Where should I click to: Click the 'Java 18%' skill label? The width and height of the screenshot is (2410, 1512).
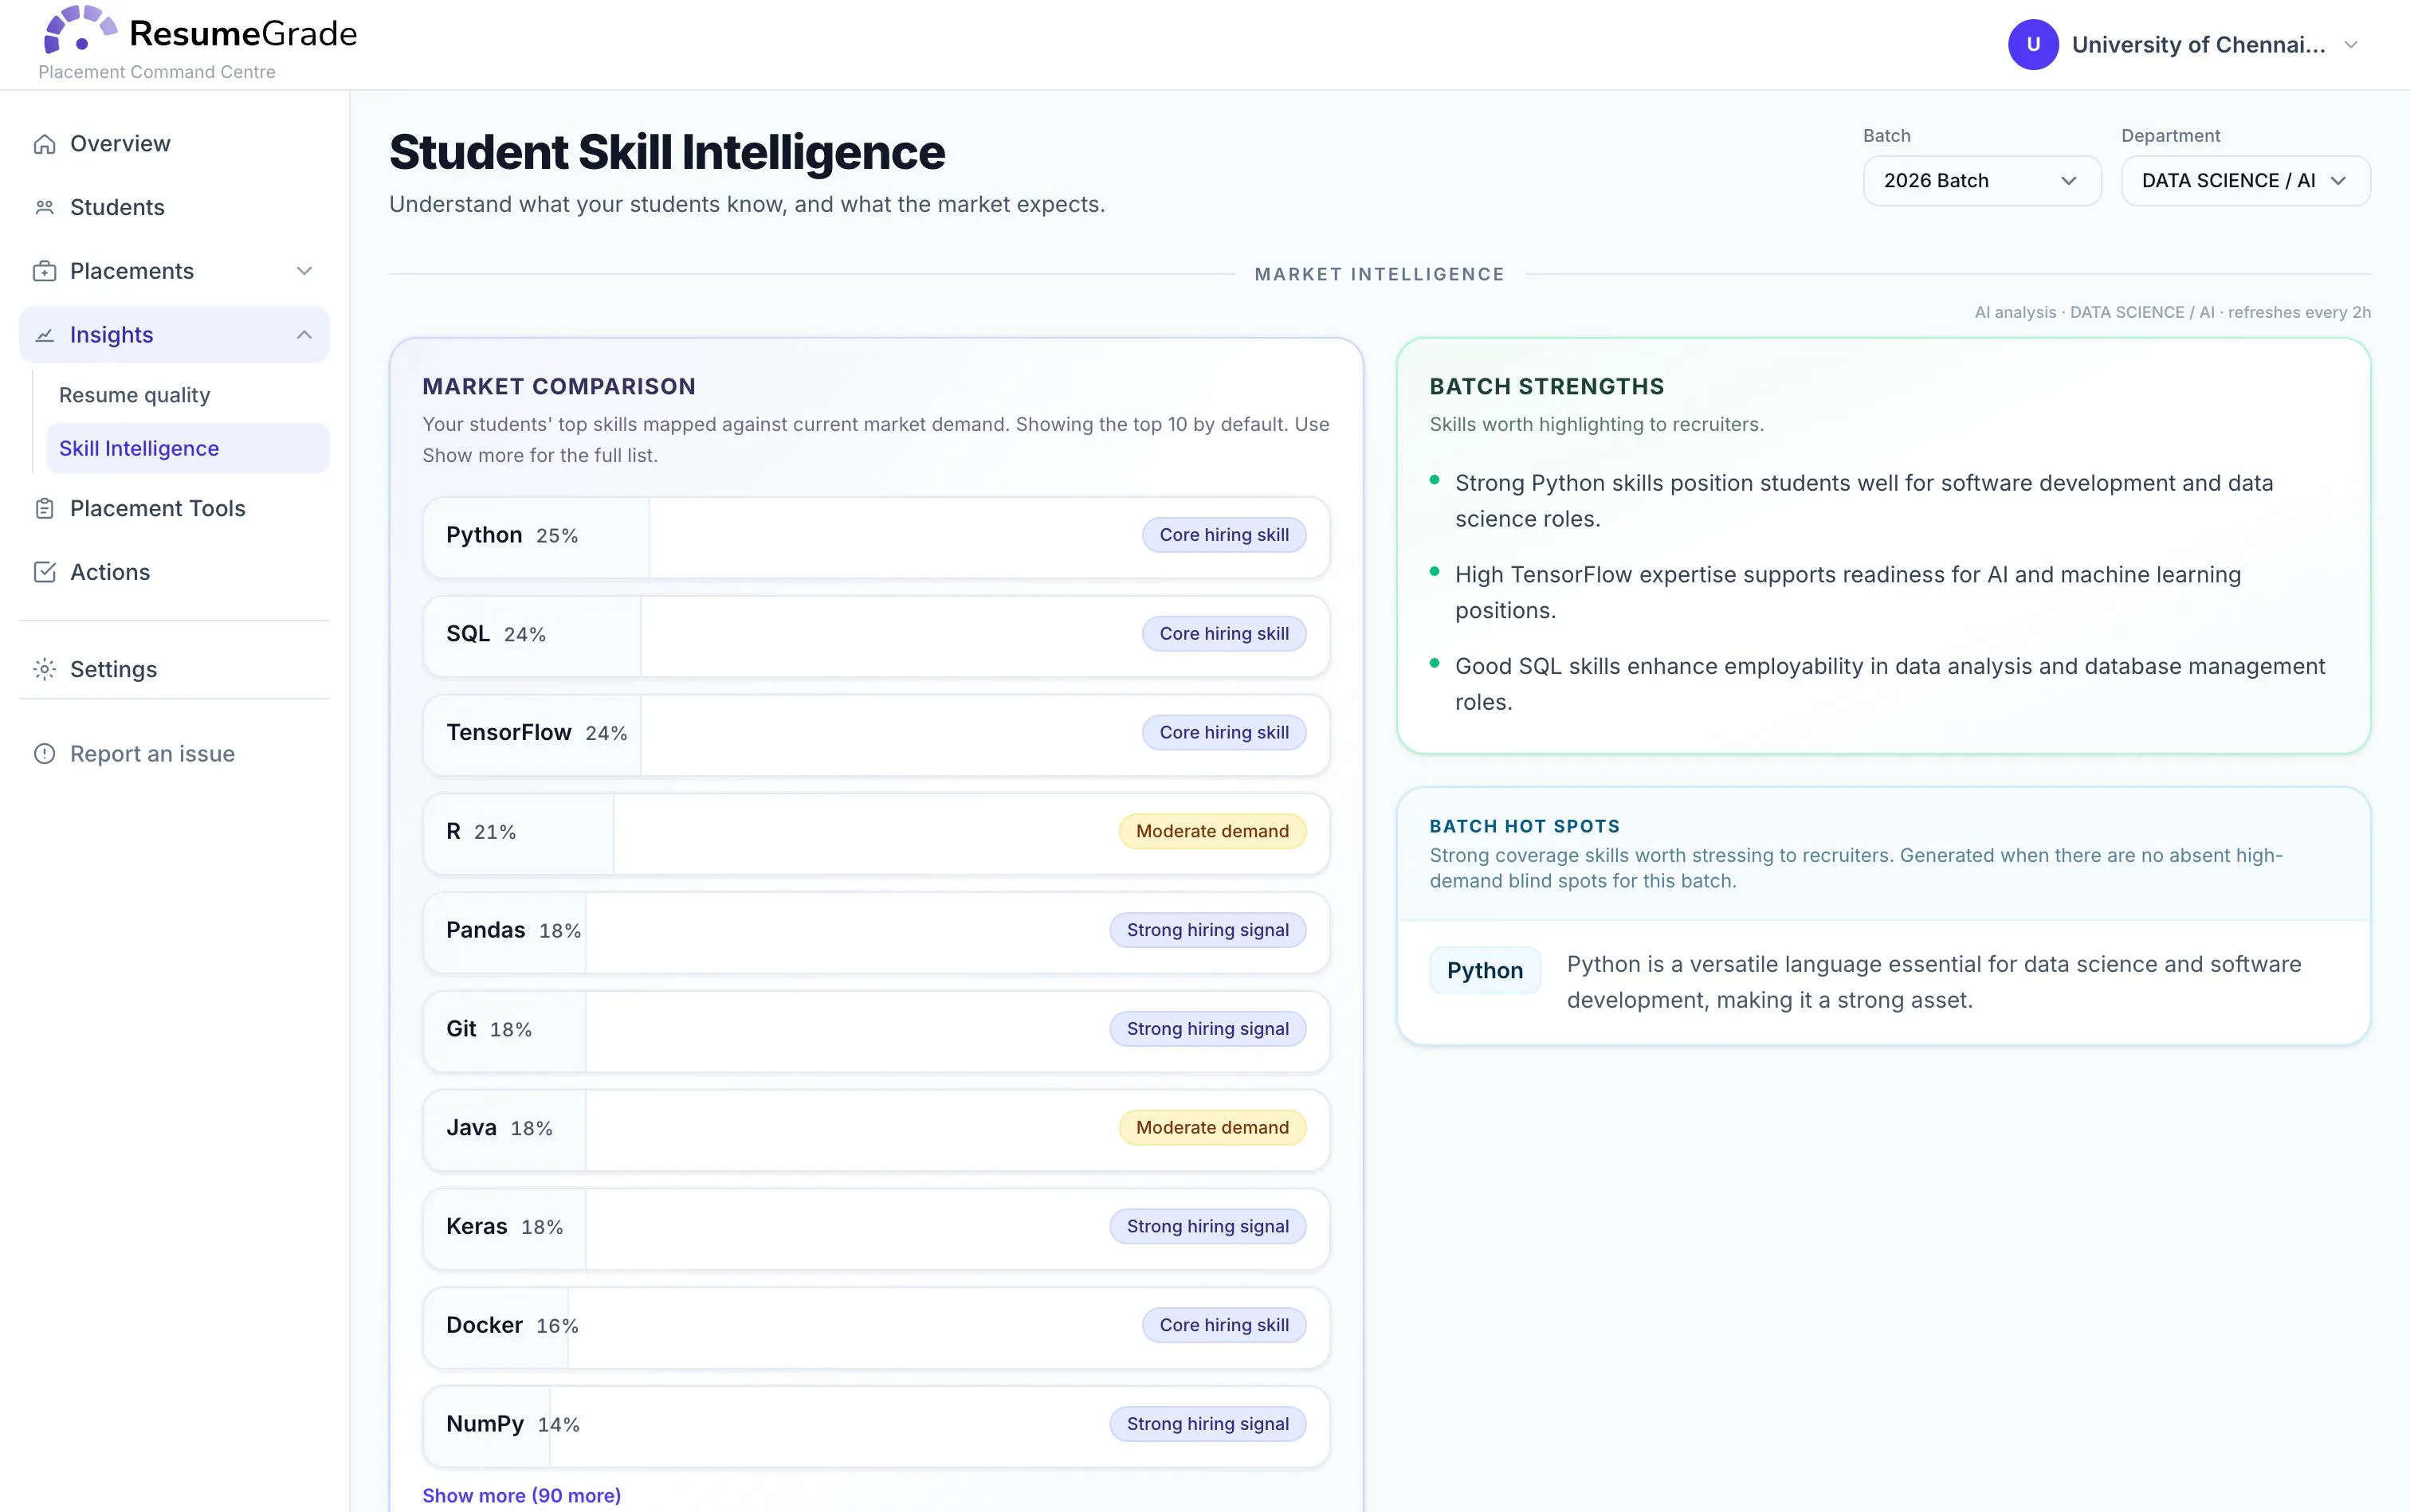(499, 1128)
